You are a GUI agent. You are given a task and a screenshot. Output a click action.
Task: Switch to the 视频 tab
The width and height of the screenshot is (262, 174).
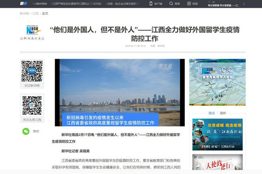(223, 113)
